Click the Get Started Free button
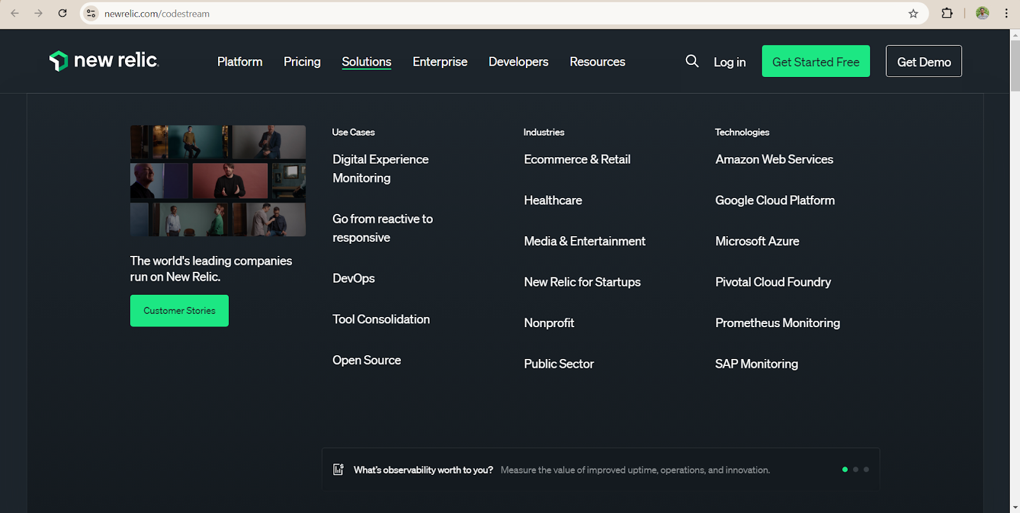The height and width of the screenshot is (513, 1020). (816, 61)
